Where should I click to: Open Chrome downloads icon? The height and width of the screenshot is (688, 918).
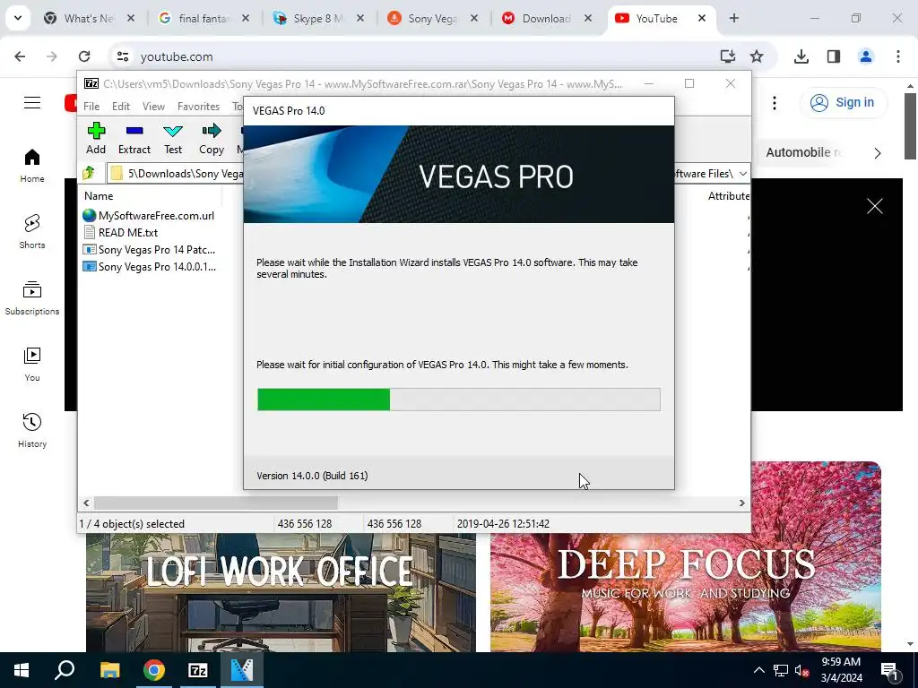[x=801, y=56]
